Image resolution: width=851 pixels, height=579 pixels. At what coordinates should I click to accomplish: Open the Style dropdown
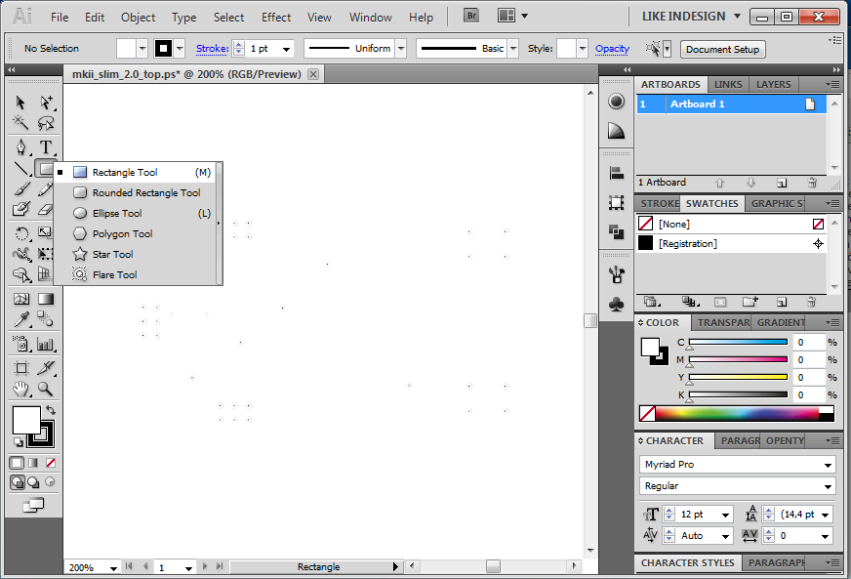point(583,49)
